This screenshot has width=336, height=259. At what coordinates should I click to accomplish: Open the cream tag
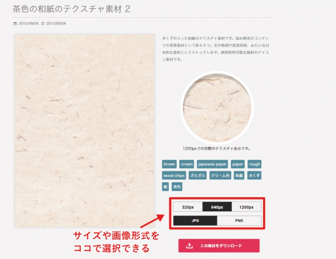(x=187, y=164)
